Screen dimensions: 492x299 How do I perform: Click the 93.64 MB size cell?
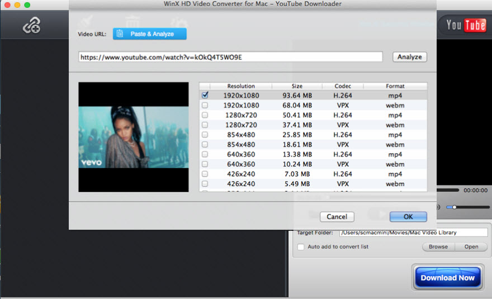297,96
